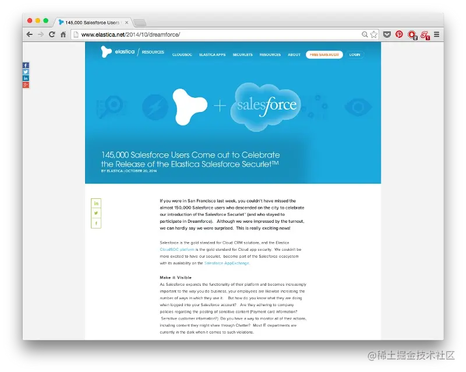Bookmark this page with the star icon
Screen dimensions: 466x372
pyautogui.click(x=374, y=34)
